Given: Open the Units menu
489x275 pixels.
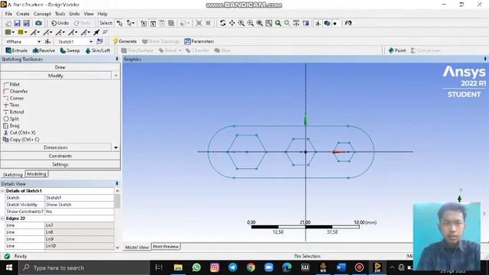Looking at the screenshot, I should [74, 14].
